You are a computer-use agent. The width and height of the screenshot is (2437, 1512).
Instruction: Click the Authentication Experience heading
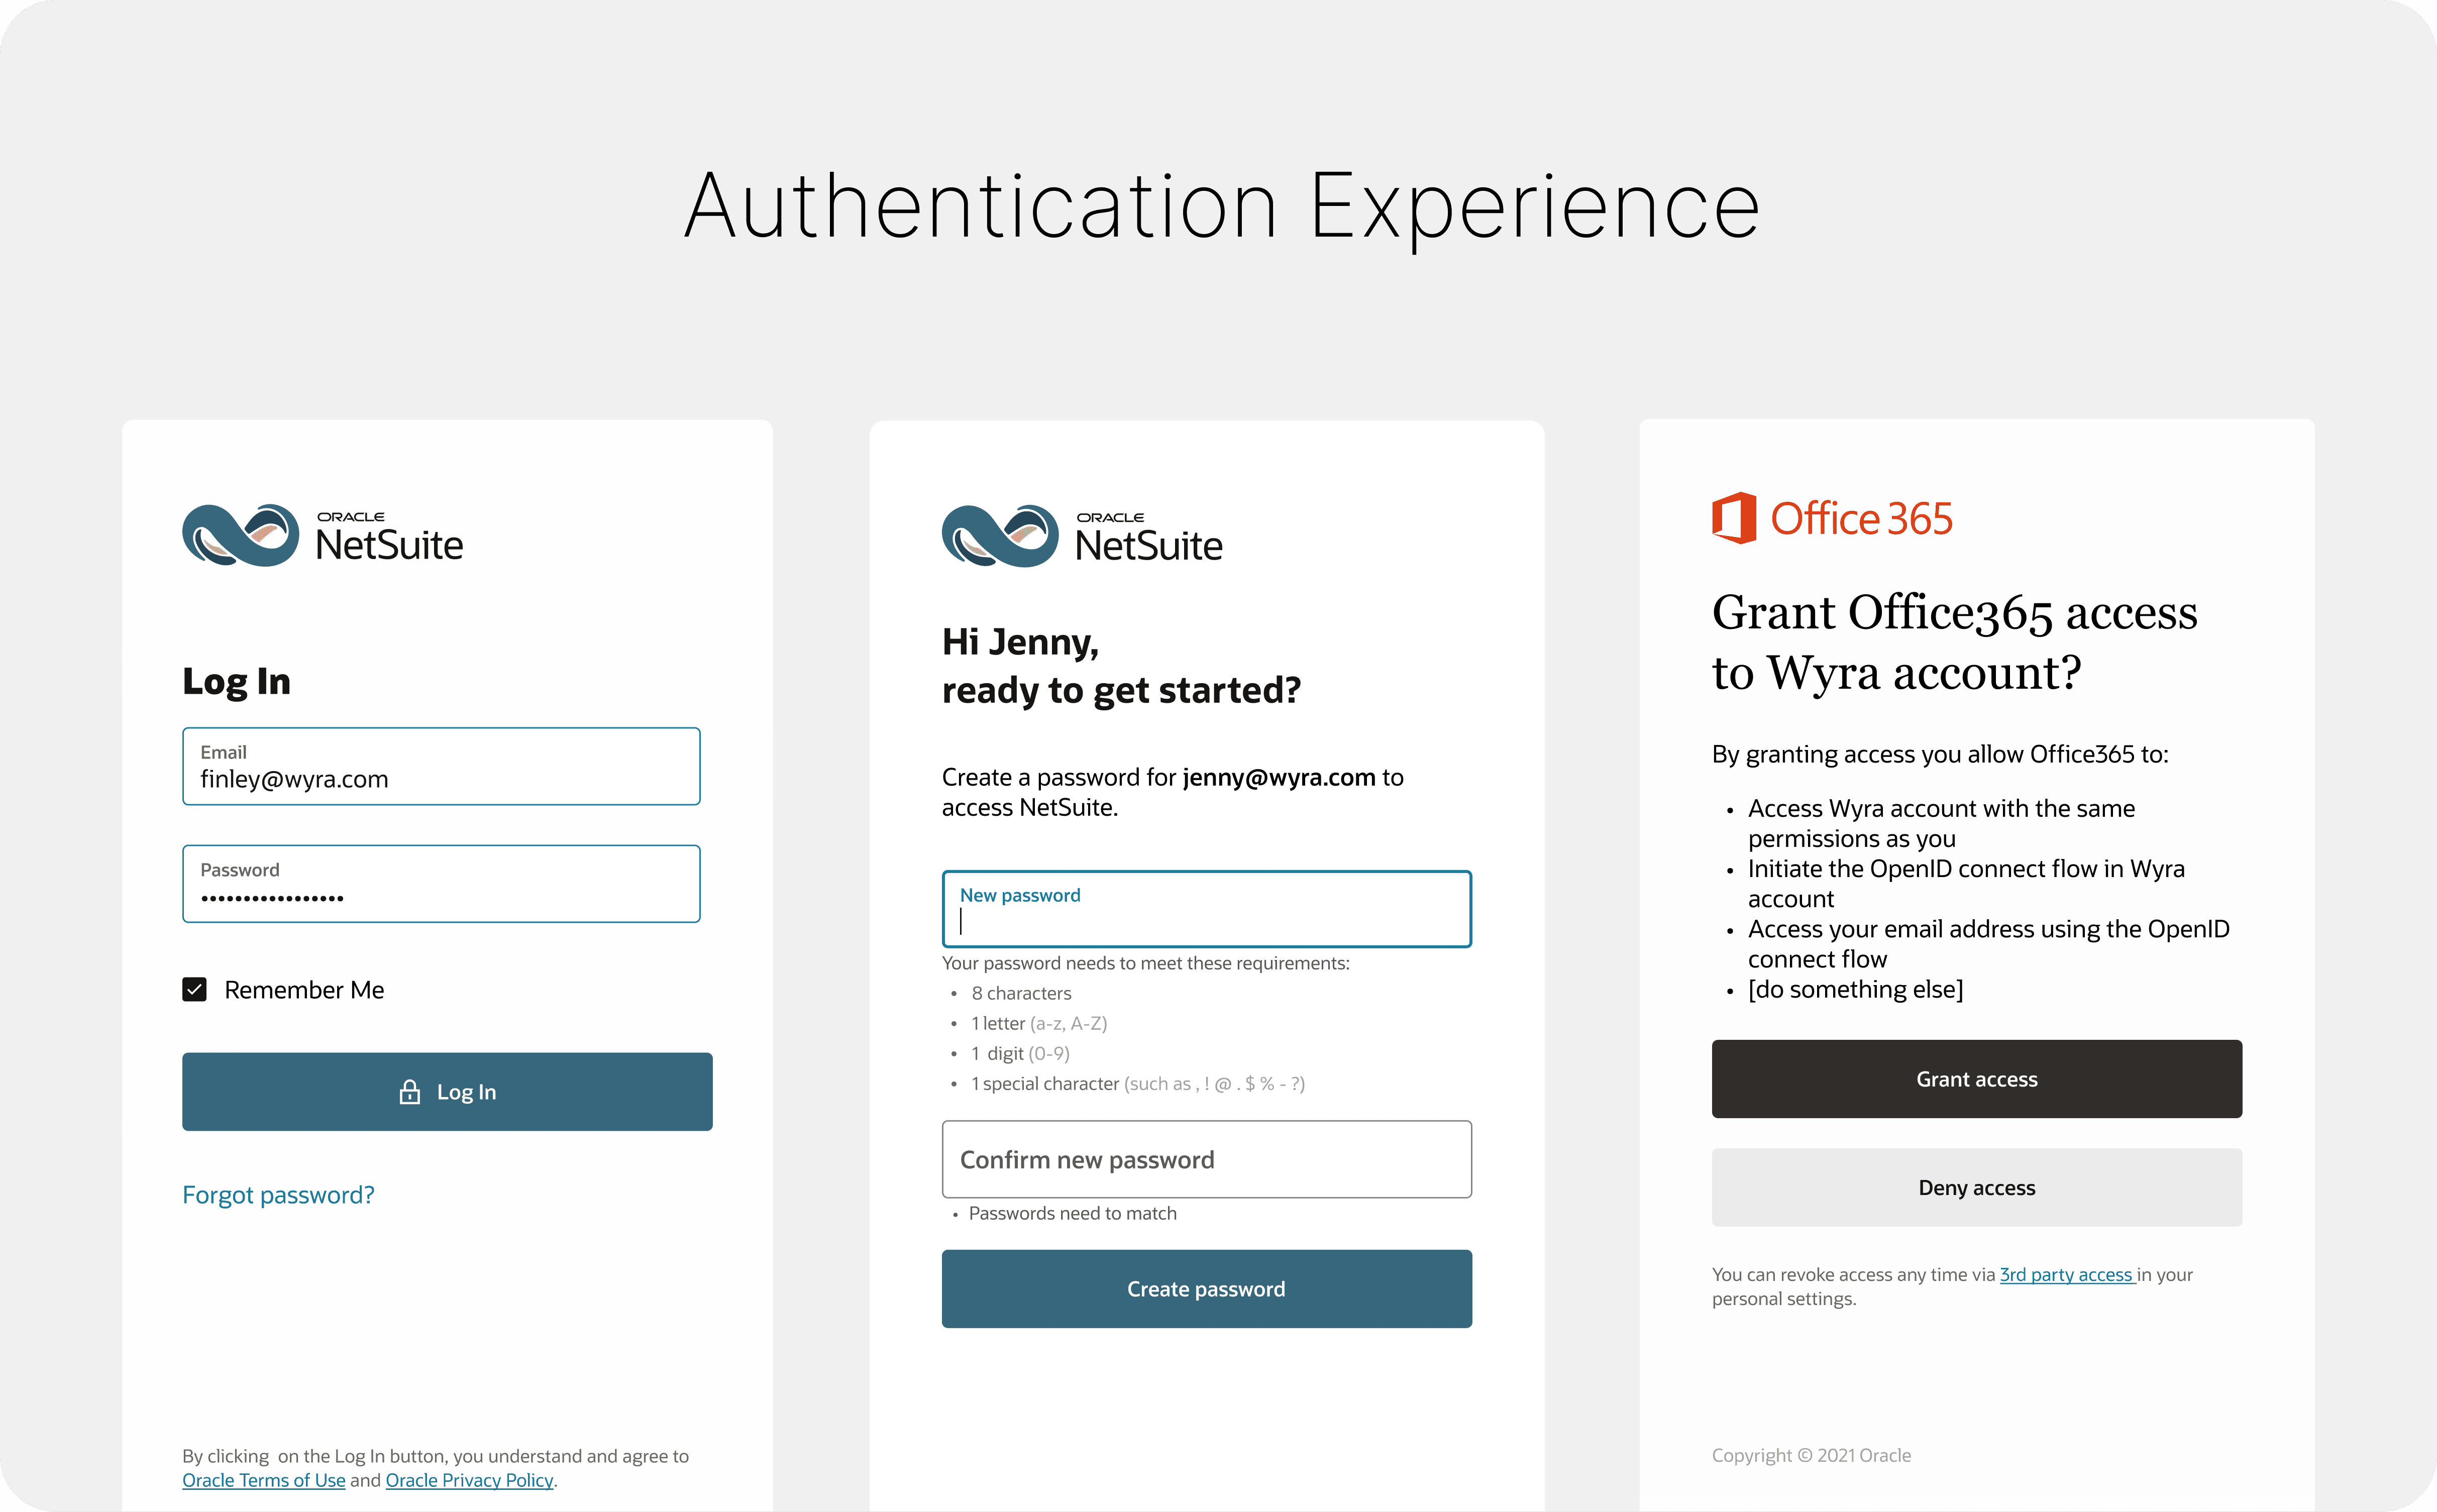click(1221, 206)
